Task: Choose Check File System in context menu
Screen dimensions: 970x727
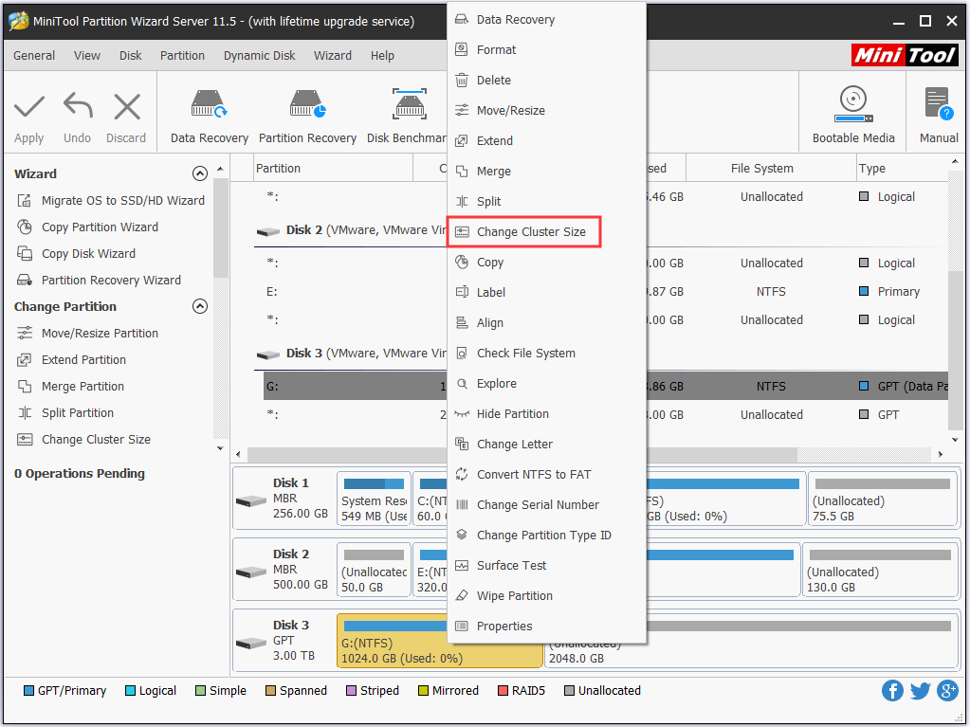Action: pos(547,353)
